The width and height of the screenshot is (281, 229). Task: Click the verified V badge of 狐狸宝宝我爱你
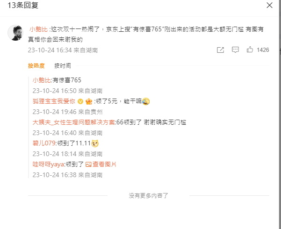[x=80, y=101]
